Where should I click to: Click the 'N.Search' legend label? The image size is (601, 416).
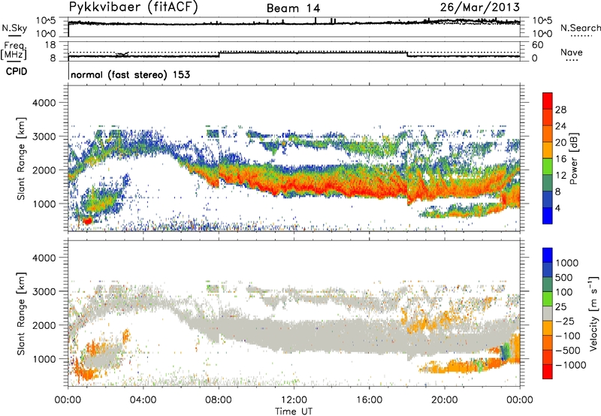click(580, 28)
